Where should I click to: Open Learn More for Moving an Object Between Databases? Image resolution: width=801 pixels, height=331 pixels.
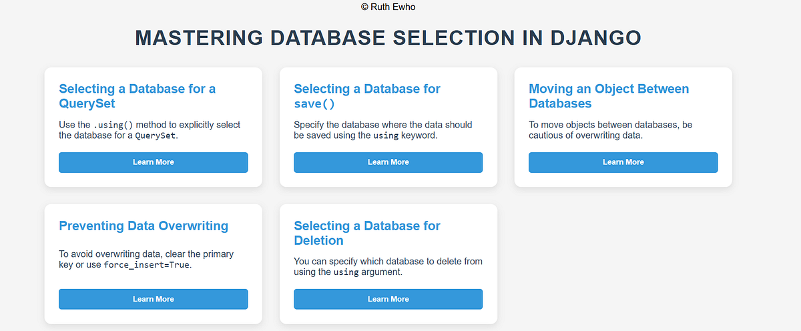click(x=623, y=162)
